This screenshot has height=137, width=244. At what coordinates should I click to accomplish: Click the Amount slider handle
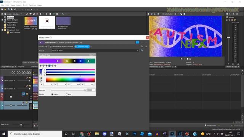point(85,90)
